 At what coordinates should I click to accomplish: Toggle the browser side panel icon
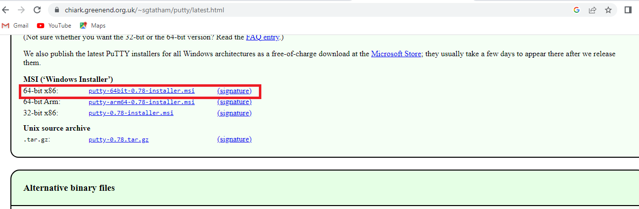(x=628, y=10)
